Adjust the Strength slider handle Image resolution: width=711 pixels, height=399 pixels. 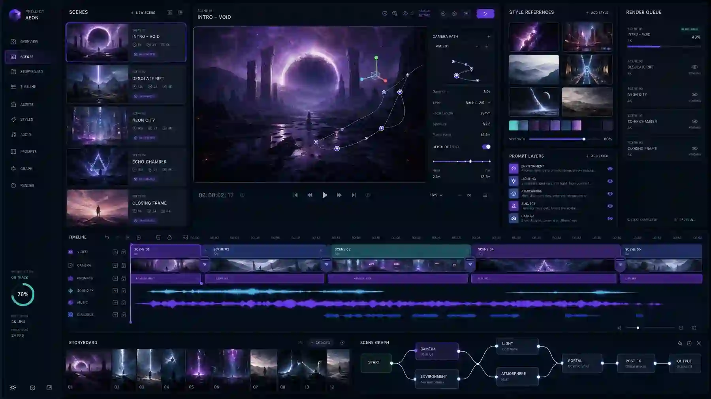click(x=584, y=139)
